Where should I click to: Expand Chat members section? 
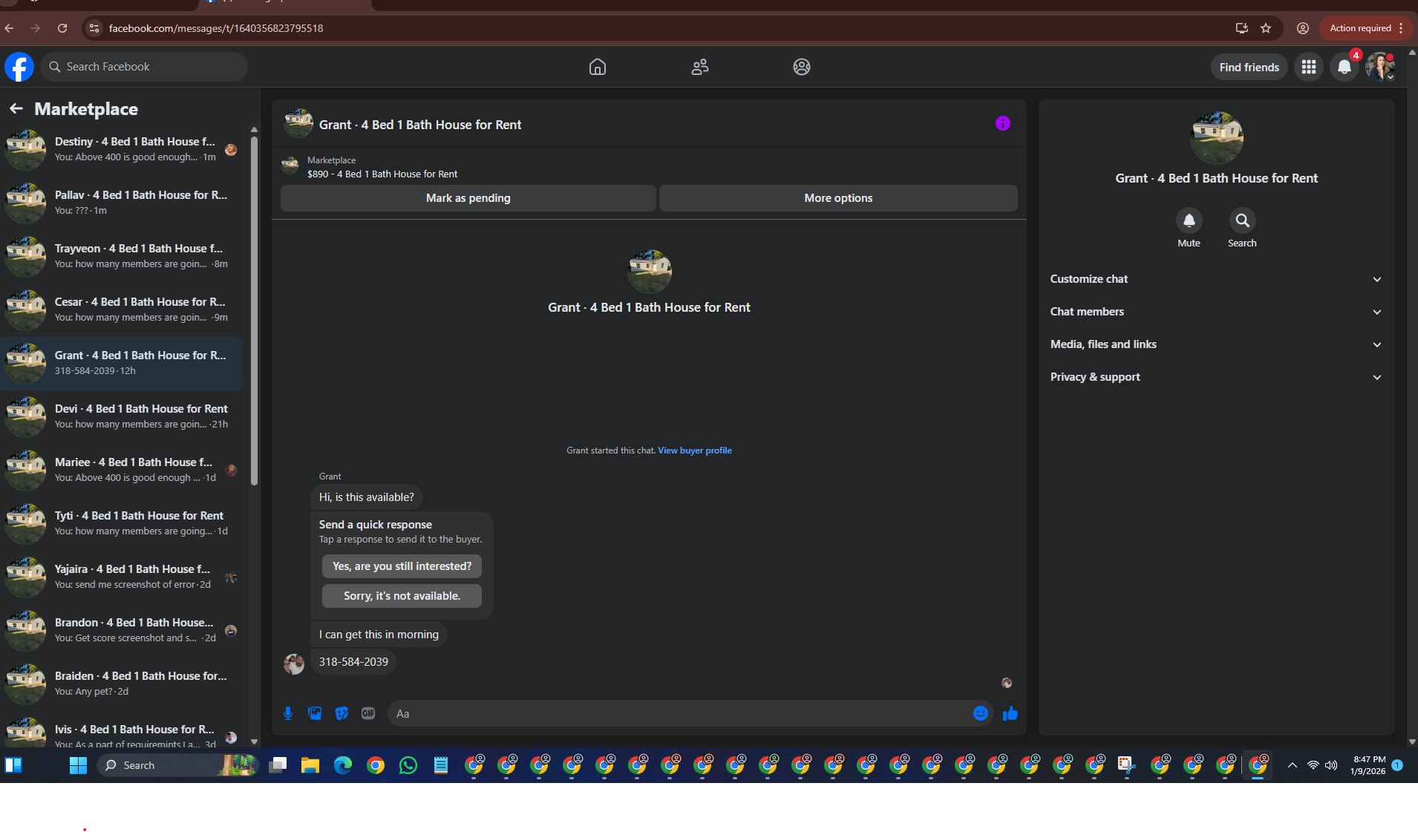(1216, 312)
